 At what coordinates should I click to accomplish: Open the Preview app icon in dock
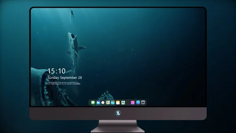point(108,102)
